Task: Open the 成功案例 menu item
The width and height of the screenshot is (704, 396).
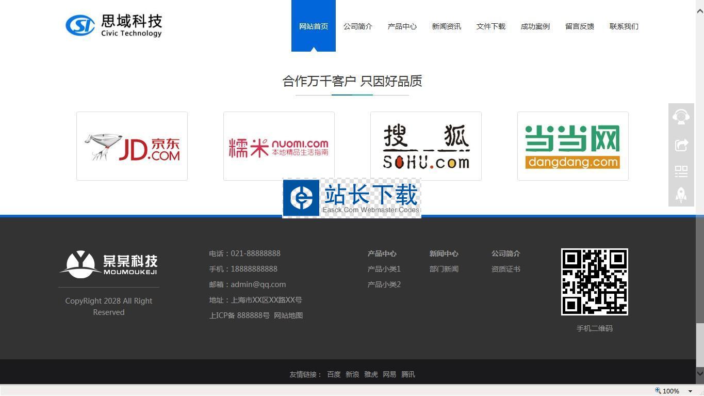Action: [x=535, y=26]
